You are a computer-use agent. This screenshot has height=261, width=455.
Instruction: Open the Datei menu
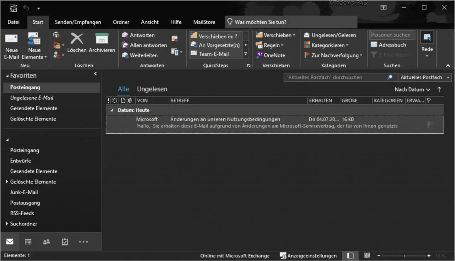pyautogui.click(x=14, y=22)
